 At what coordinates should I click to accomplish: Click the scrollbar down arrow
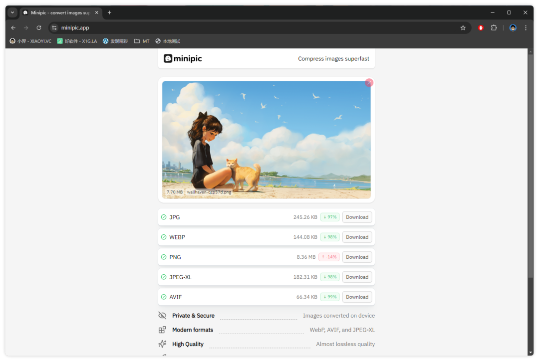pos(531,353)
